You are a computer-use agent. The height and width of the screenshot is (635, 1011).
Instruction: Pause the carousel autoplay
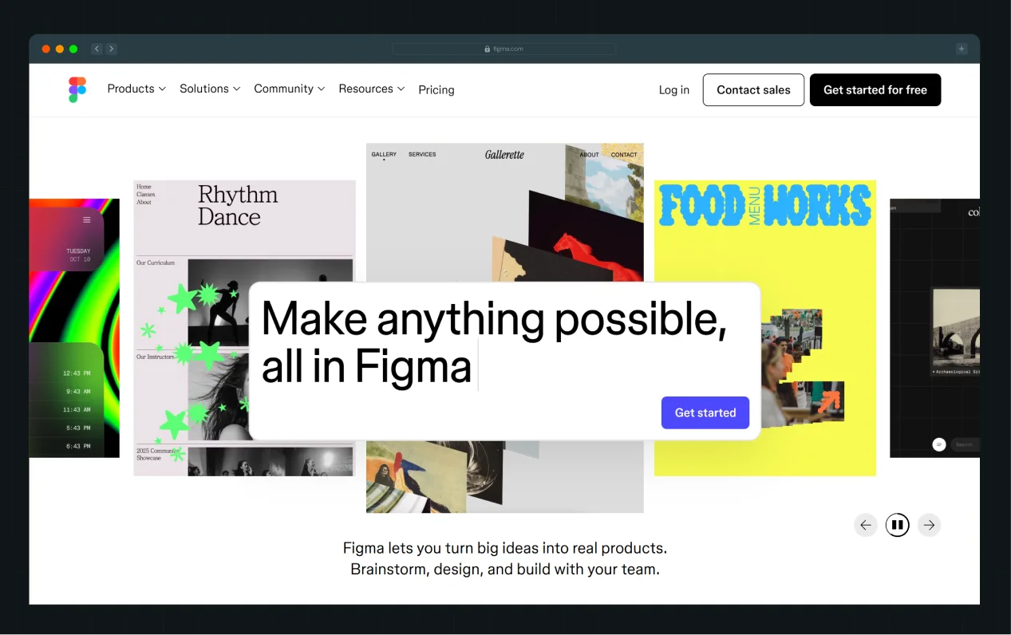[x=898, y=525]
